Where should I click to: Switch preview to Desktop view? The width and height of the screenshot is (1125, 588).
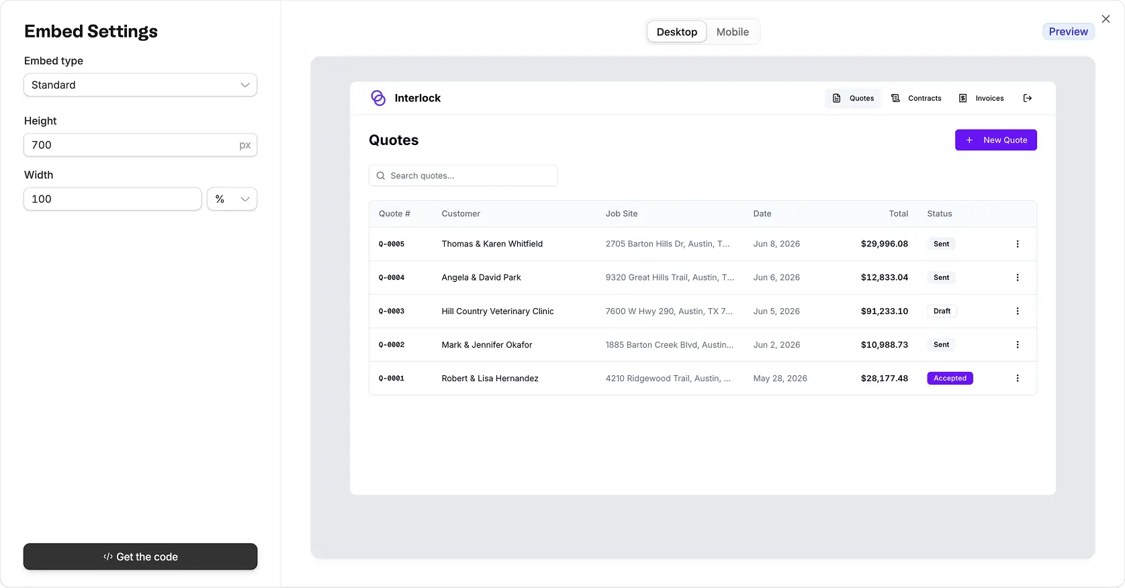pyautogui.click(x=677, y=32)
